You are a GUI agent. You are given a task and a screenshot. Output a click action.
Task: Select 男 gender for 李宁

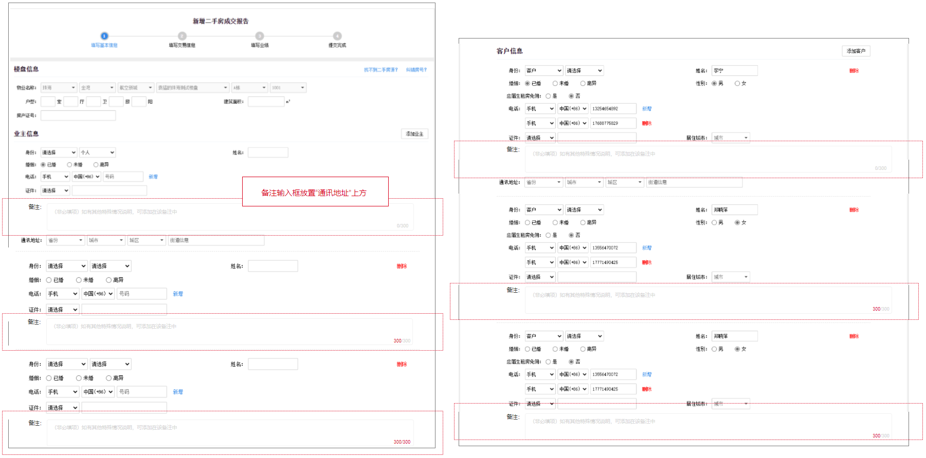pyautogui.click(x=714, y=83)
